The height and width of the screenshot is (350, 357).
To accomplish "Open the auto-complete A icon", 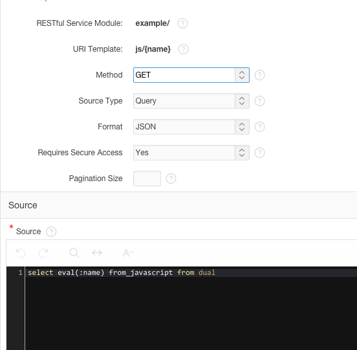I will tap(128, 253).
